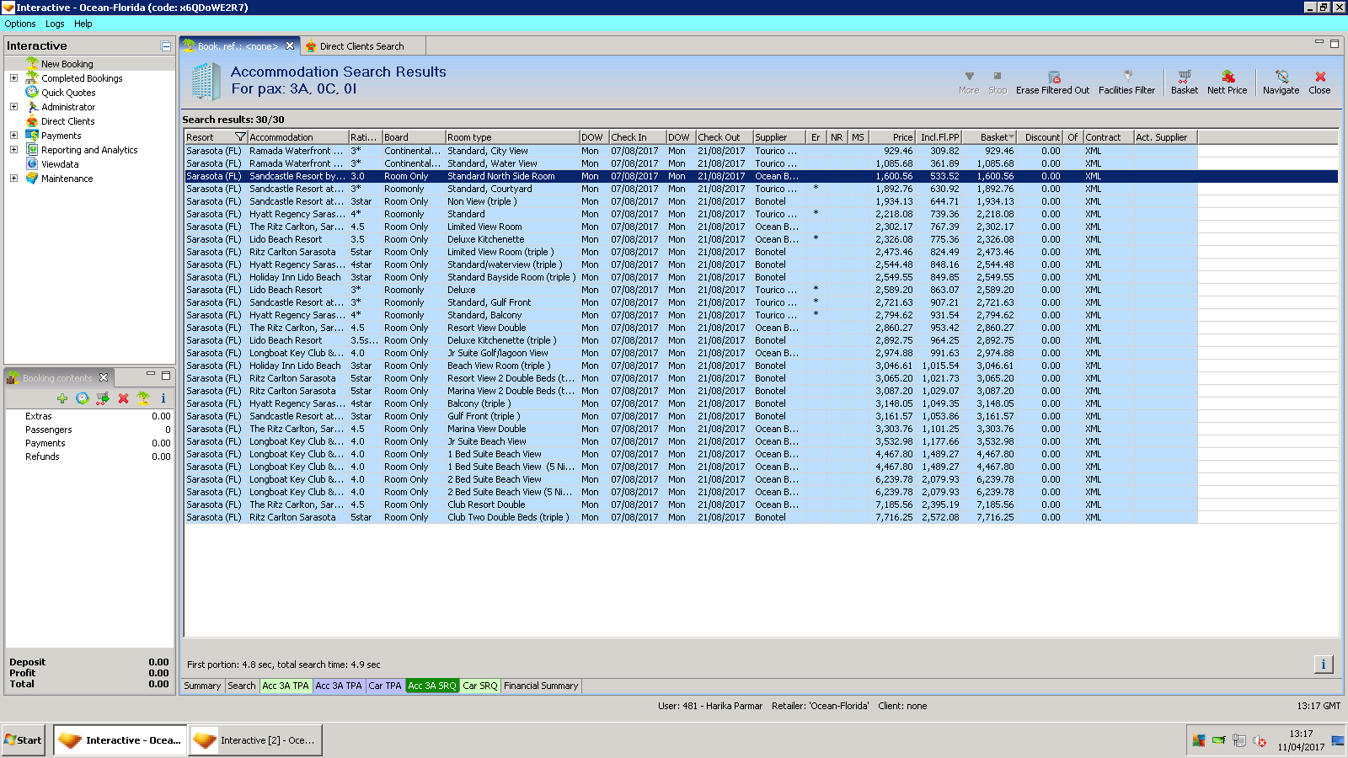Click the blue info button at bottom right

pos(1323,665)
